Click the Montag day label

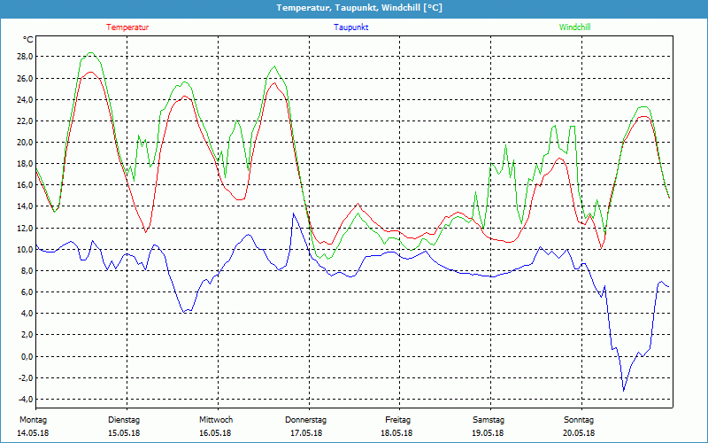33,420
